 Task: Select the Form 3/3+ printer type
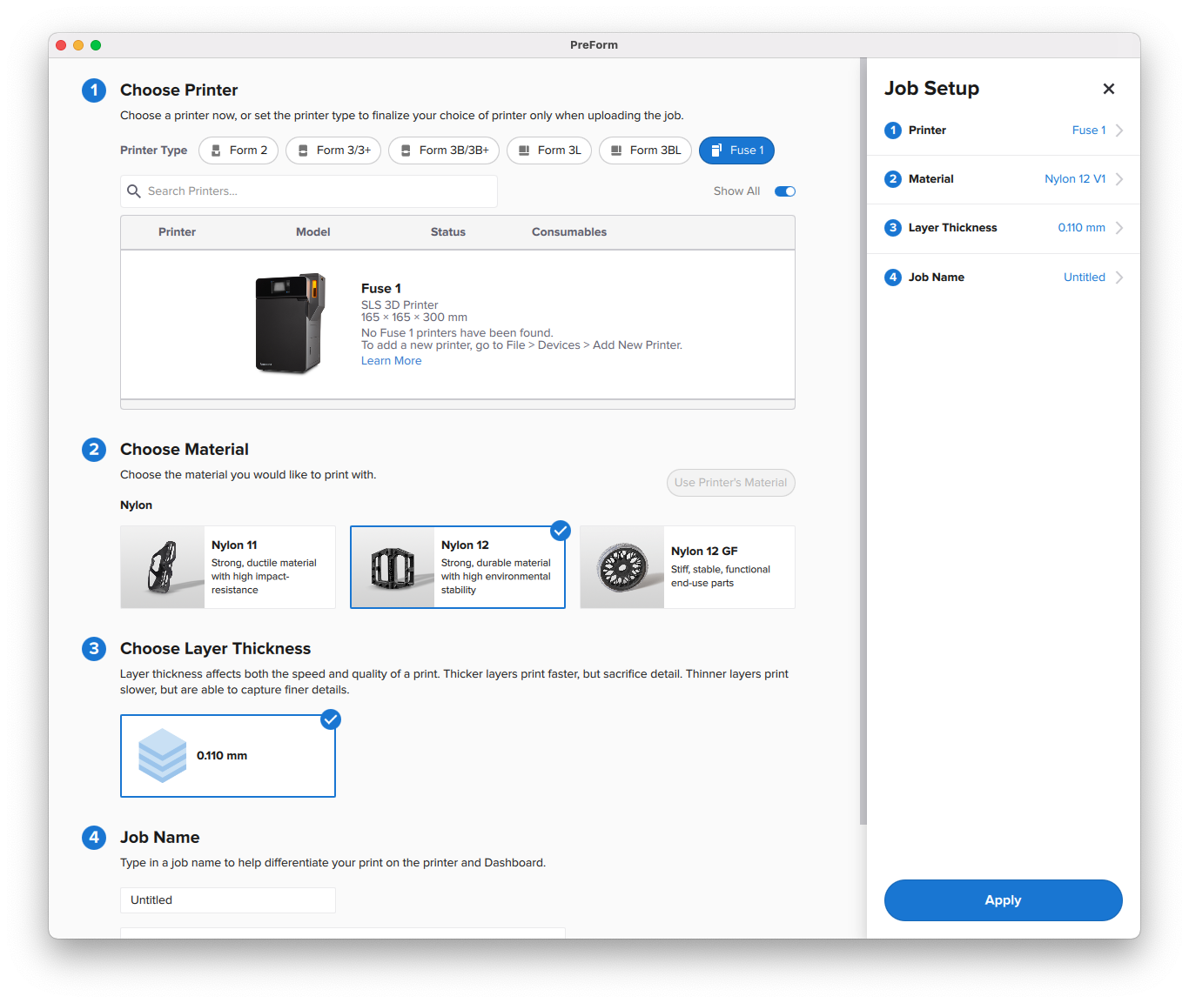click(x=333, y=150)
